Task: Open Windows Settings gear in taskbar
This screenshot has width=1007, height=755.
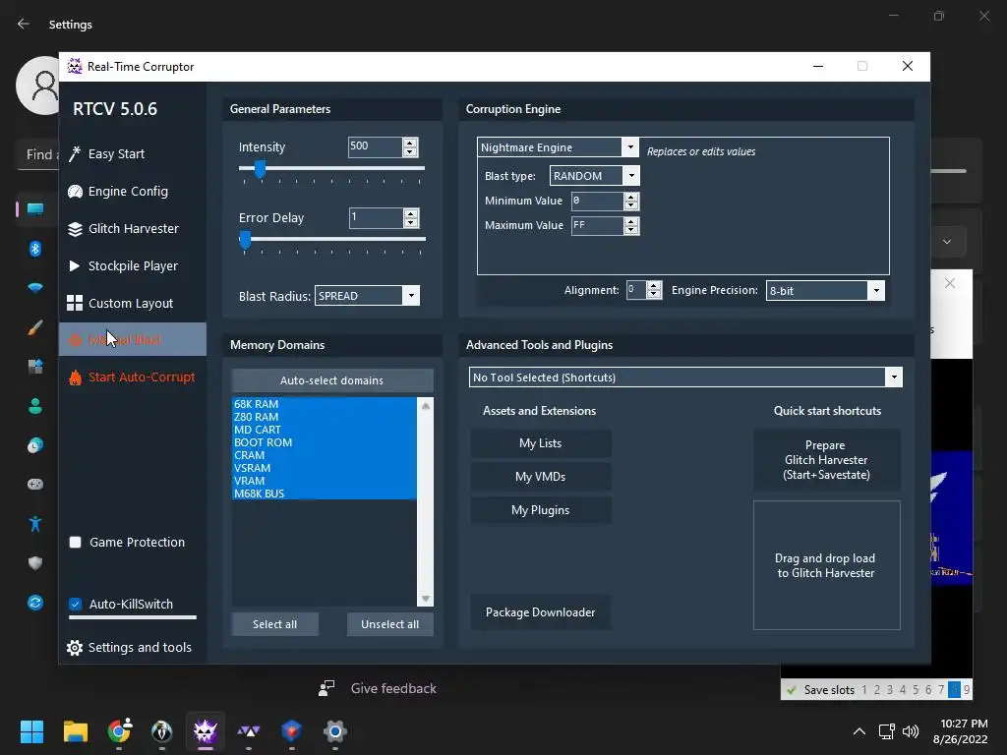Action: pos(335,731)
